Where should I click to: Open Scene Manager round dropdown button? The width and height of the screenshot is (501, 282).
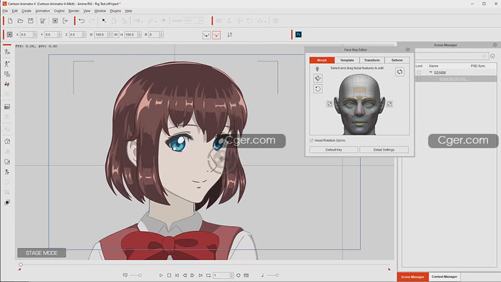[x=492, y=56]
